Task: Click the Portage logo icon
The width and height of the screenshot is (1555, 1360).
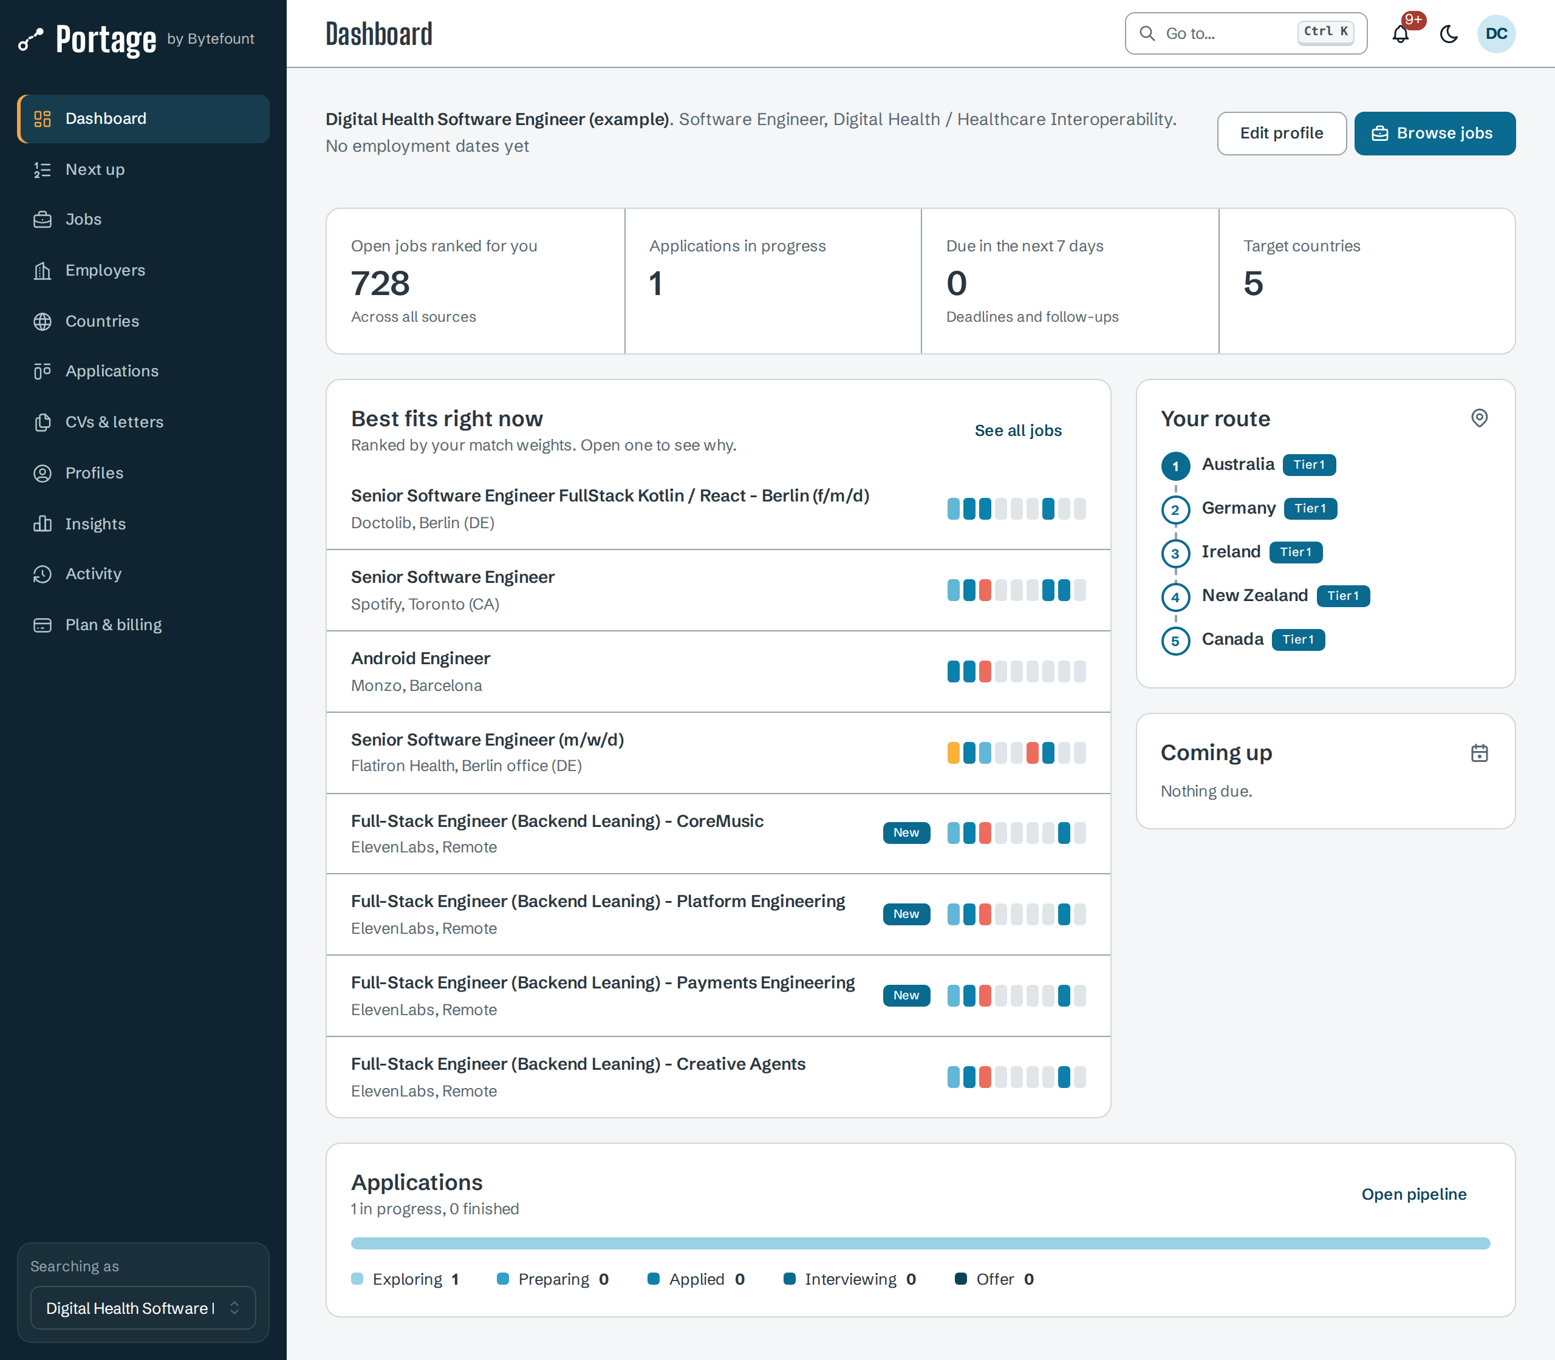Action: [x=30, y=39]
